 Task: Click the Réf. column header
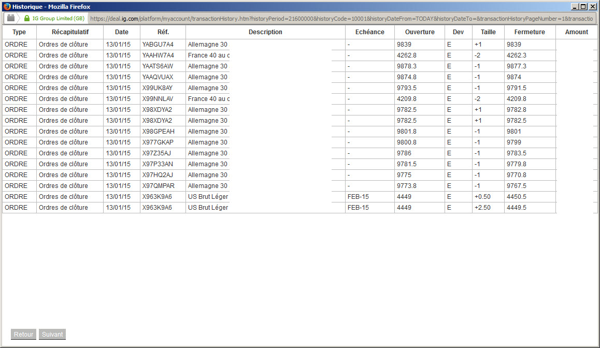pos(163,32)
